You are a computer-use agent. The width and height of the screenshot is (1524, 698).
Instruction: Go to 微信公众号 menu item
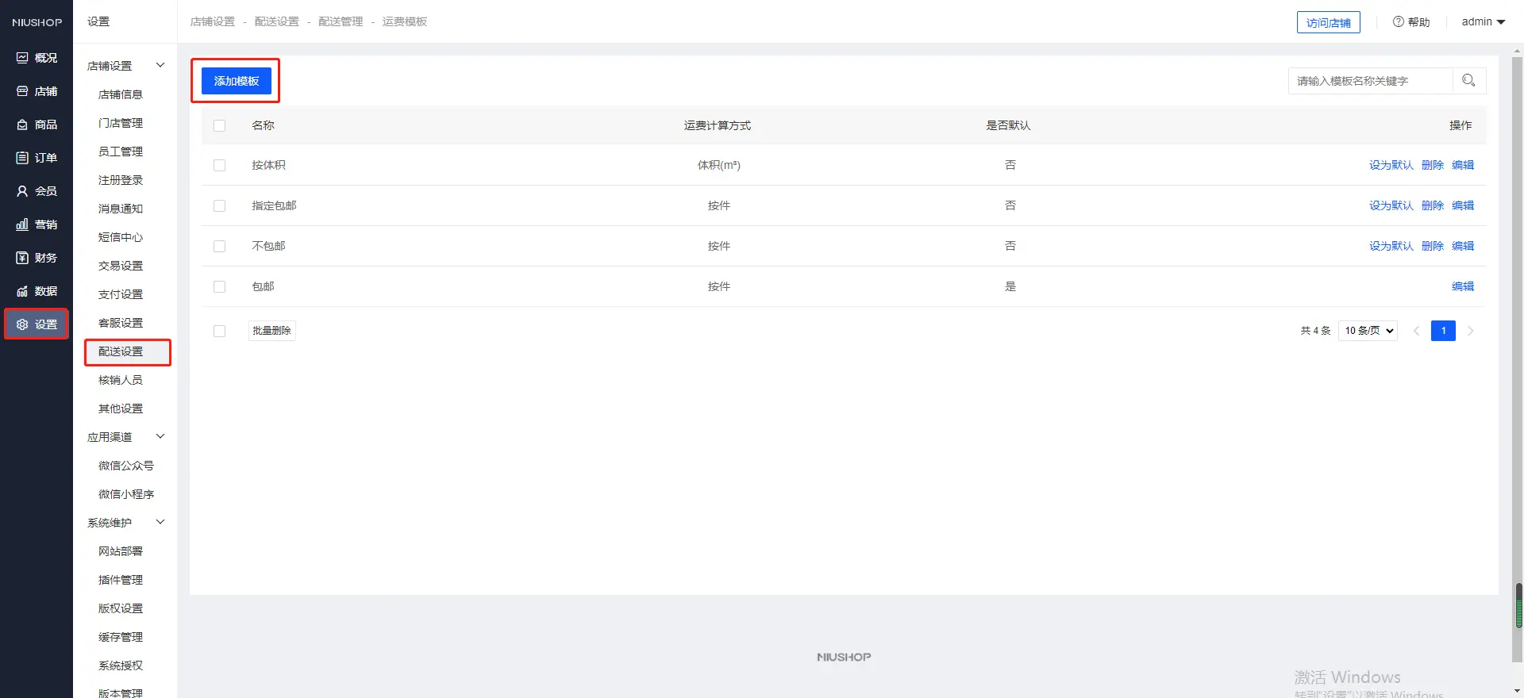click(125, 466)
